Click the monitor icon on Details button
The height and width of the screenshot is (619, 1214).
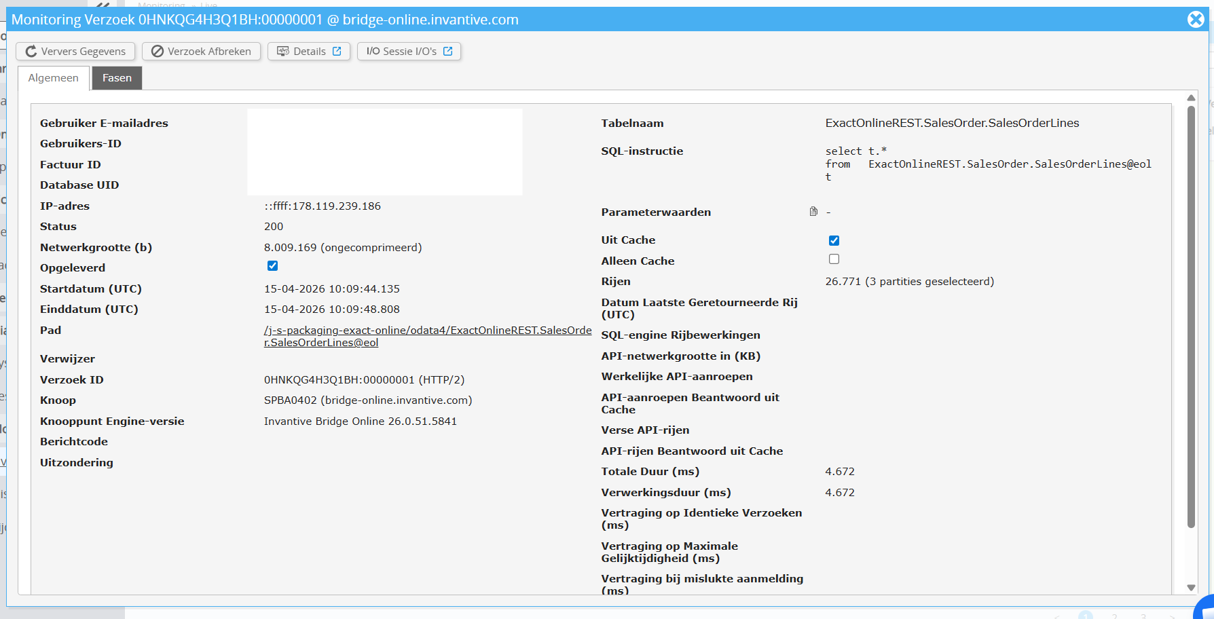(283, 52)
